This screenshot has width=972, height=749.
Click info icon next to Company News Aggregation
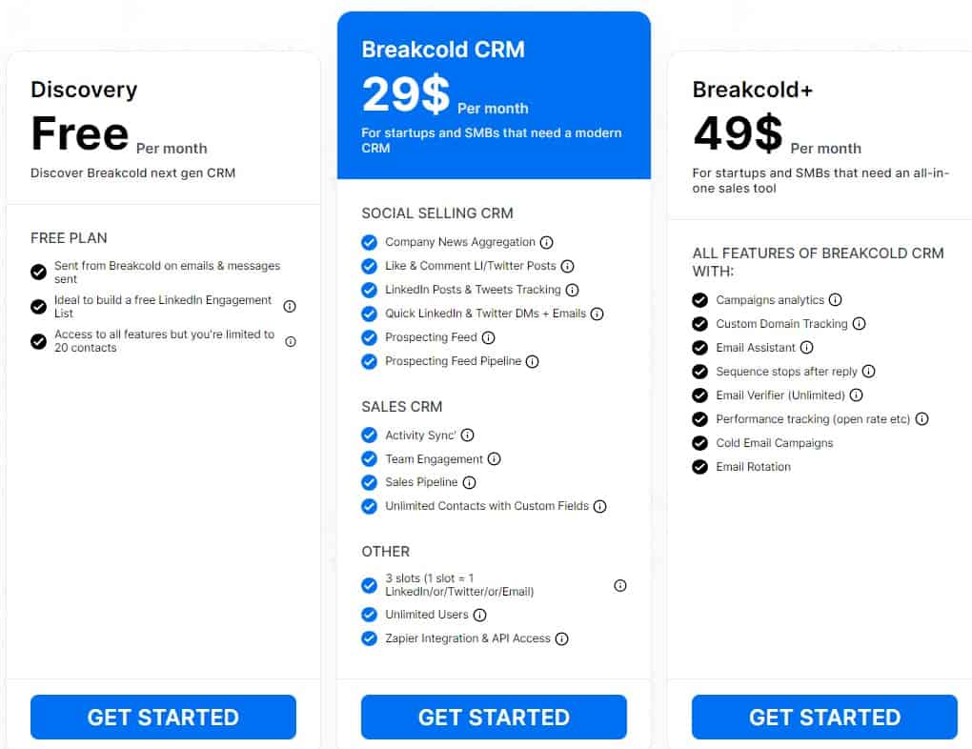coord(547,243)
